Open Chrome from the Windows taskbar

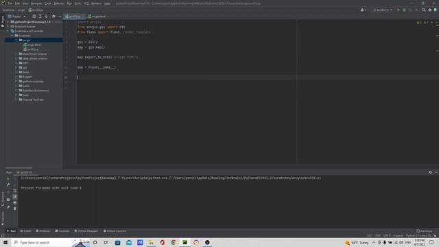[x=174, y=242]
